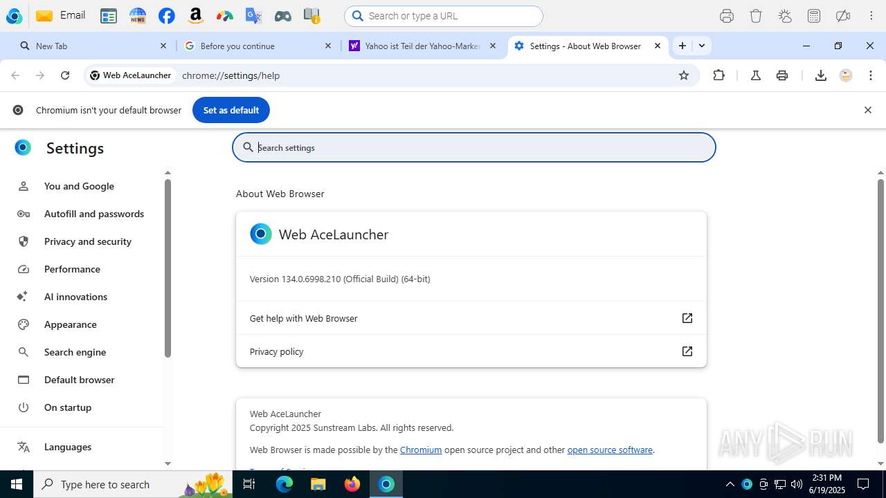This screenshot has width=886, height=498.
Task: Click the Search settings field
Action: pos(474,147)
